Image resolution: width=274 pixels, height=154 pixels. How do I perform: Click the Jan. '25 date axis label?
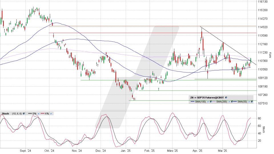click(126, 151)
